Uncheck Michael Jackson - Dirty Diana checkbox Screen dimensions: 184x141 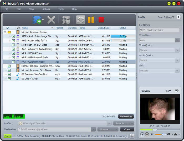pyautogui.click(x=9, y=70)
